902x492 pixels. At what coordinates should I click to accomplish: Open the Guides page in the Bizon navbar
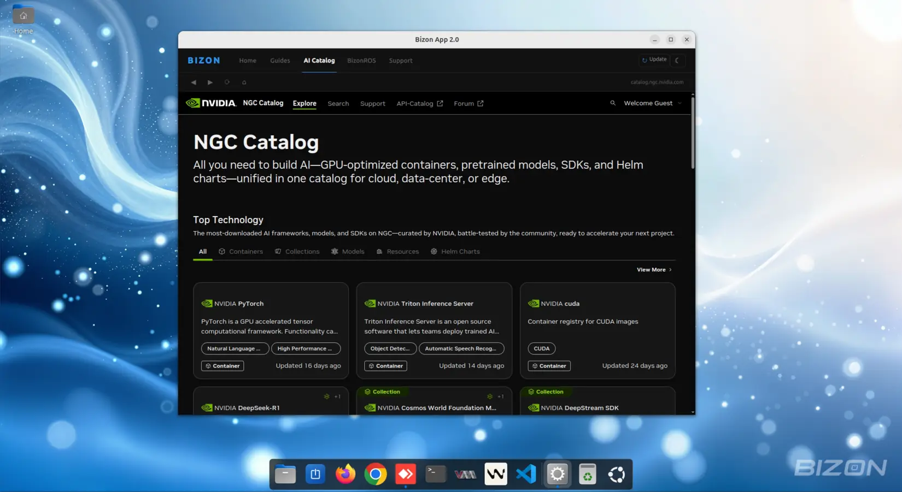tap(280, 60)
